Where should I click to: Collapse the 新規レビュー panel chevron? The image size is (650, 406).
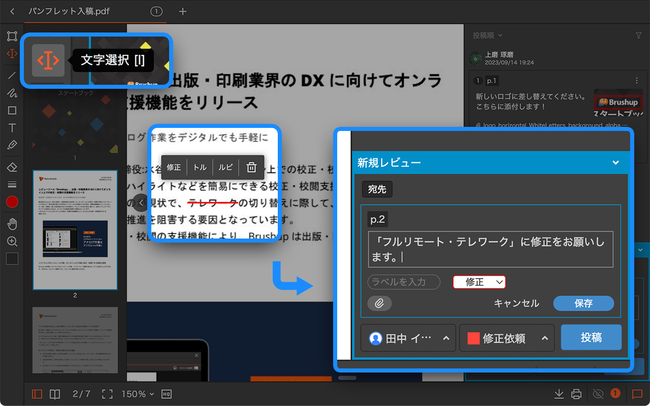(x=615, y=163)
